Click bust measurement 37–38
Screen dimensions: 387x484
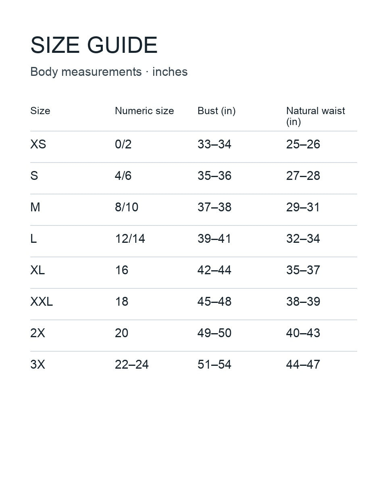tap(214, 207)
